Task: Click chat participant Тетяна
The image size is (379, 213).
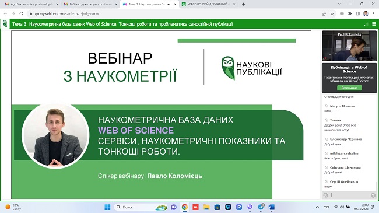Action: coord(335,120)
